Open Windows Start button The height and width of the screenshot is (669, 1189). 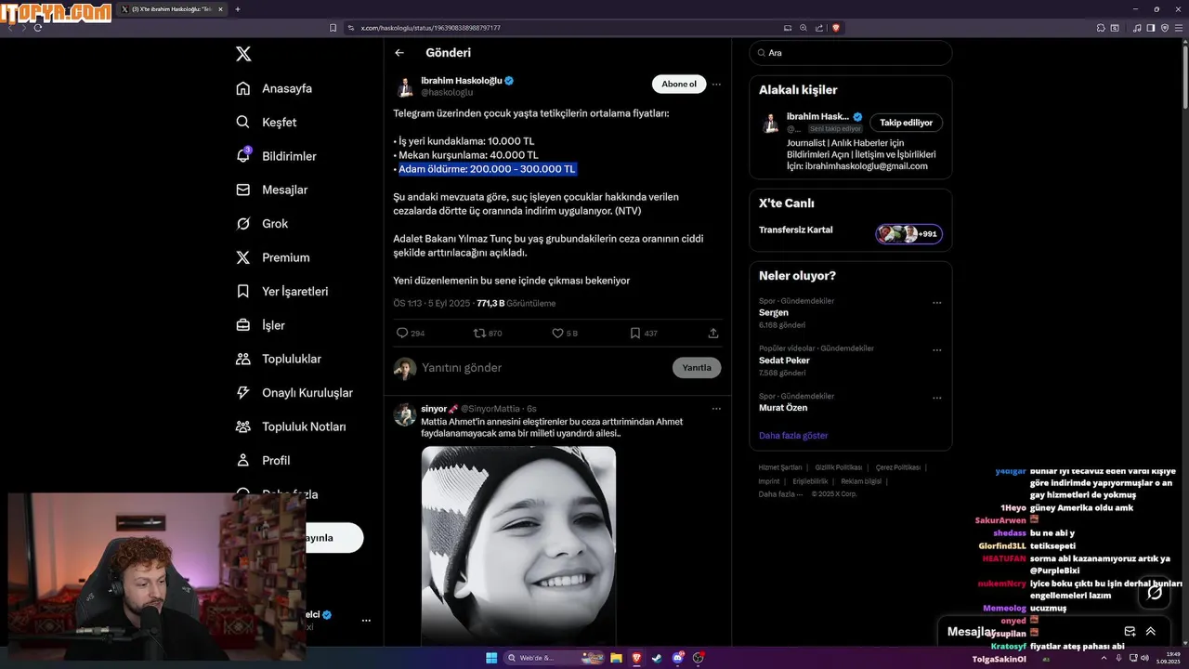click(491, 658)
